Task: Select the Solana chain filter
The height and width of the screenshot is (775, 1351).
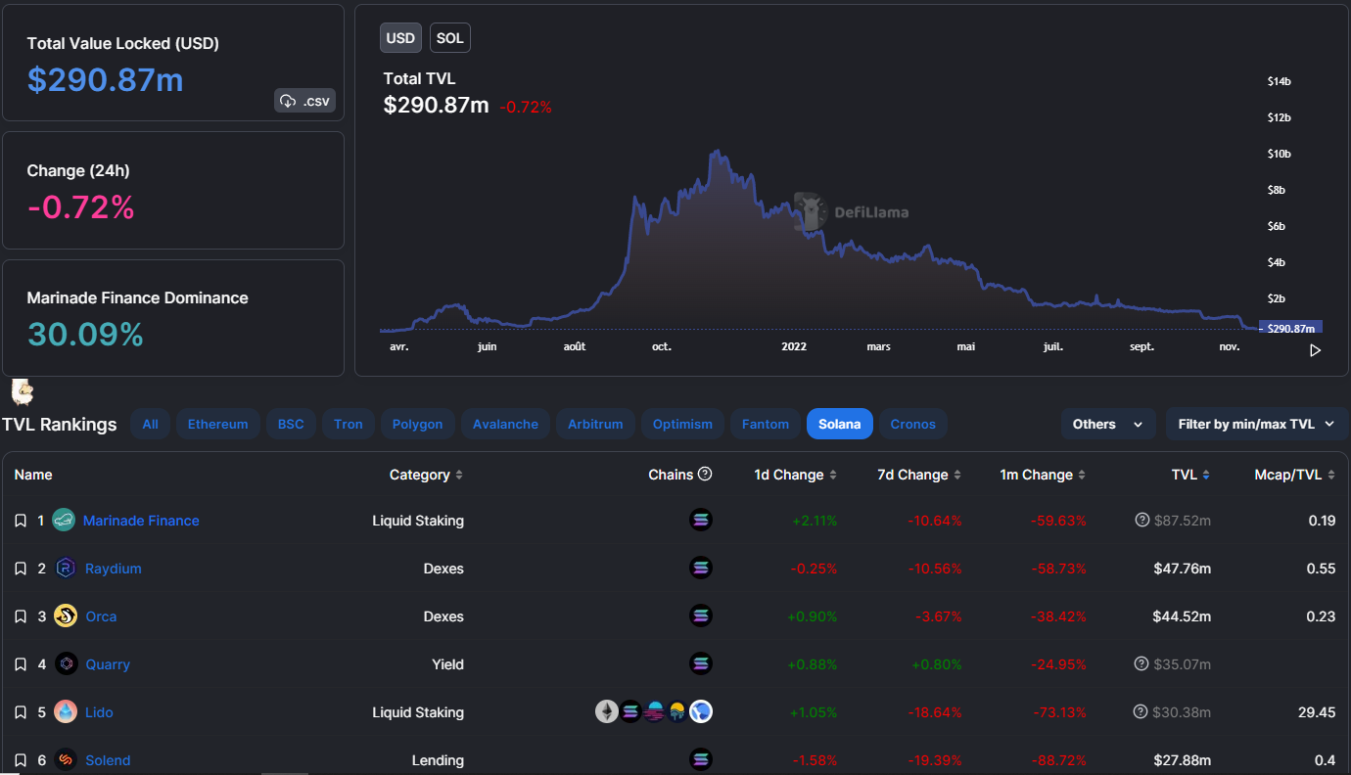Action: [840, 424]
